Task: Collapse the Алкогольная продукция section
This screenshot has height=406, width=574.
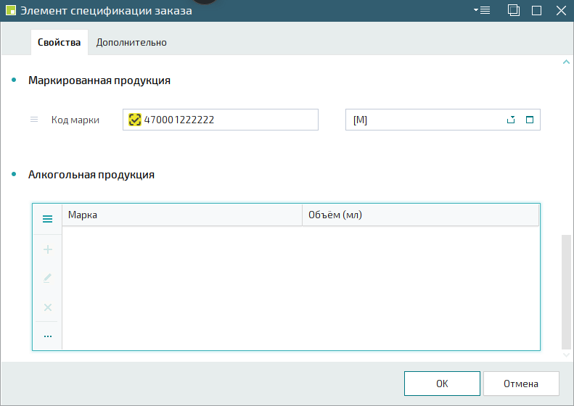Action: click(x=15, y=175)
